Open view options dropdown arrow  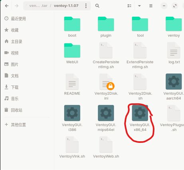pyautogui.click(x=139, y=6)
